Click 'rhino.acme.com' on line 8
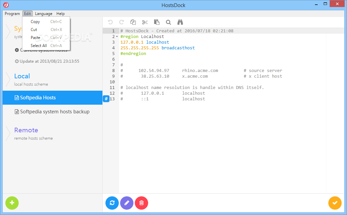Viewport: 347px width, 215px height. (x=200, y=71)
